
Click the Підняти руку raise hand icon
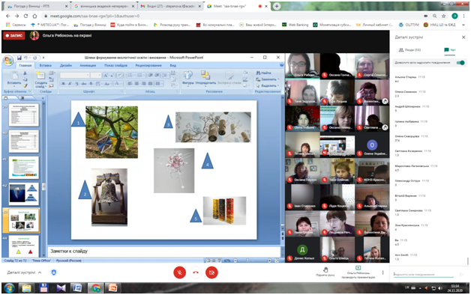(x=325, y=270)
